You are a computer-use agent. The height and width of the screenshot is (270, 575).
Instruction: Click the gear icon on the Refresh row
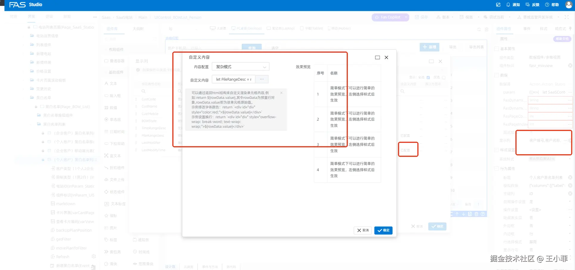click(94, 256)
